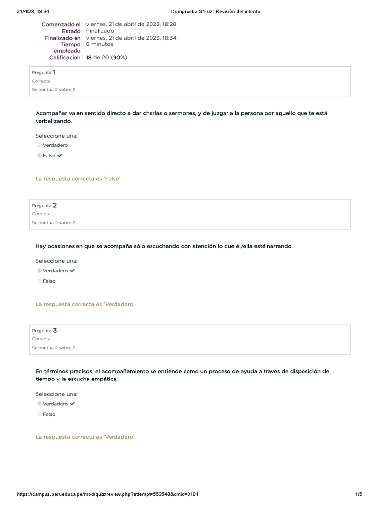379x506 pixels.
Task: Click the Pregunta 3 header box
Action: pyautogui.click(x=190, y=339)
